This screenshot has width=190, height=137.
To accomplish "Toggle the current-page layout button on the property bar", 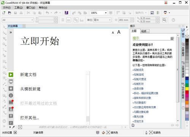I will (82, 20).
